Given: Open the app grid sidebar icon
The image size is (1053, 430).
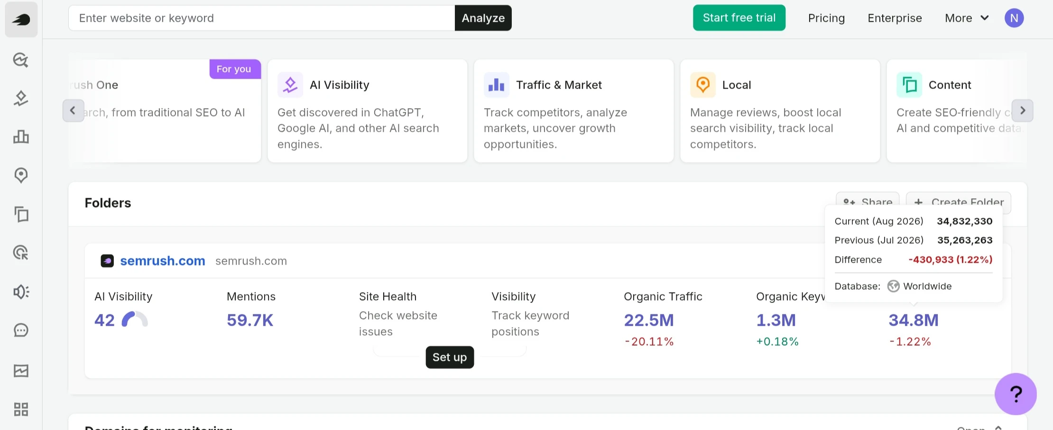Looking at the screenshot, I should click(x=21, y=409).
